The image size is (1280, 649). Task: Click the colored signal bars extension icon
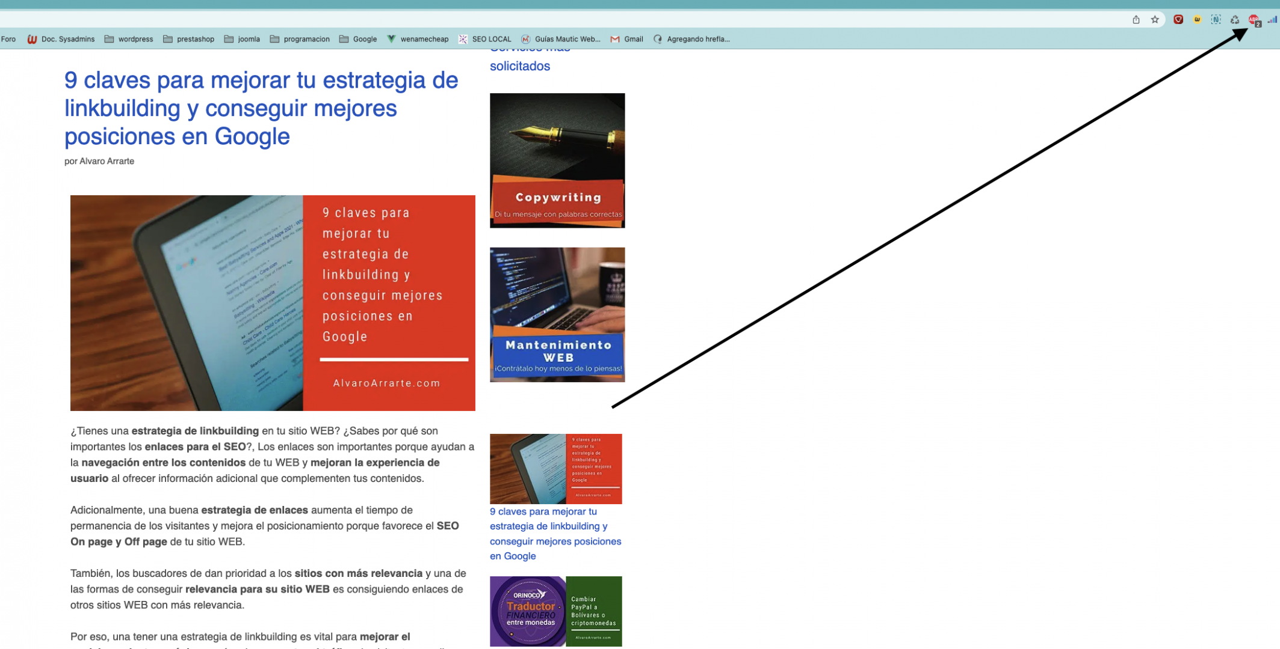tap(1272, 20)
